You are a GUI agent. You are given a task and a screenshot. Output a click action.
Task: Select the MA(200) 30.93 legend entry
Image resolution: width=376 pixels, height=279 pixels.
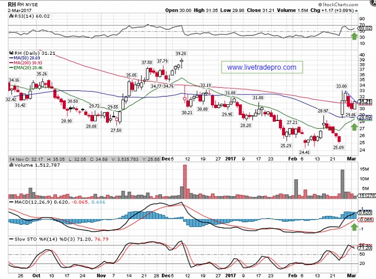[26, 63]
